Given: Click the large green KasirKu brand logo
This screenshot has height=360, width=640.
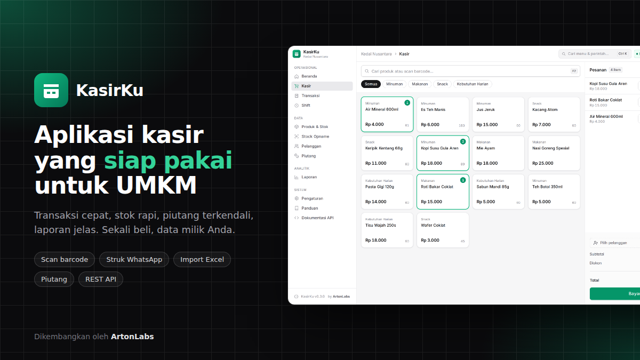Looking at the screenshot, I should 51,90.
